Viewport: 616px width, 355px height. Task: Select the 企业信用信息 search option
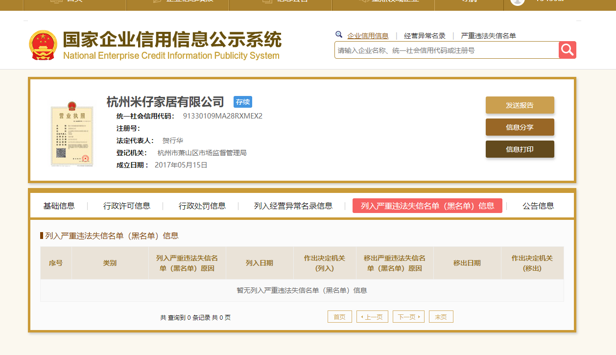368,36
